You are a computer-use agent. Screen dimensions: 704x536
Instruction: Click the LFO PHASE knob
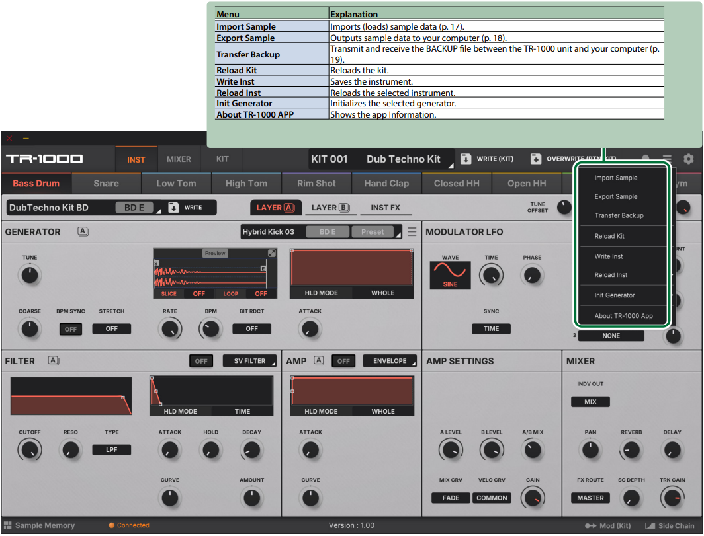(x=532, y=275)
